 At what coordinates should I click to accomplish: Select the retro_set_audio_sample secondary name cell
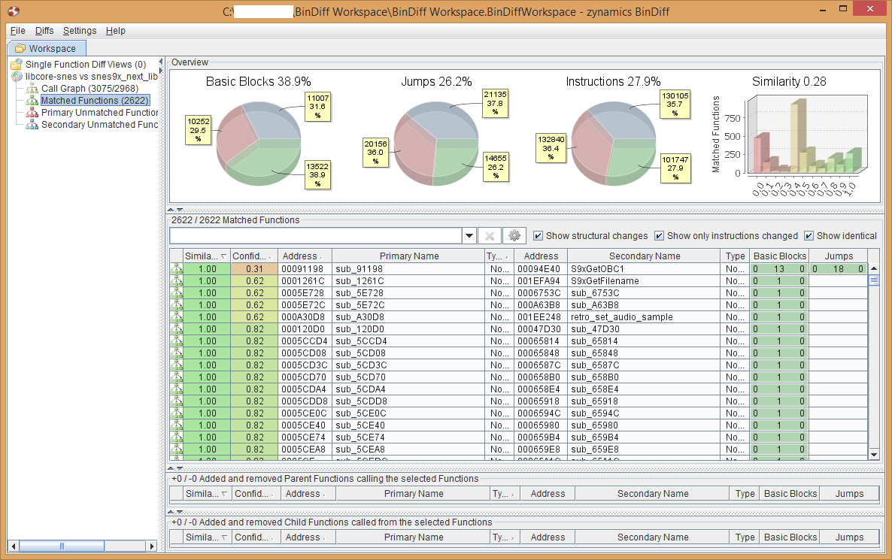644,316
